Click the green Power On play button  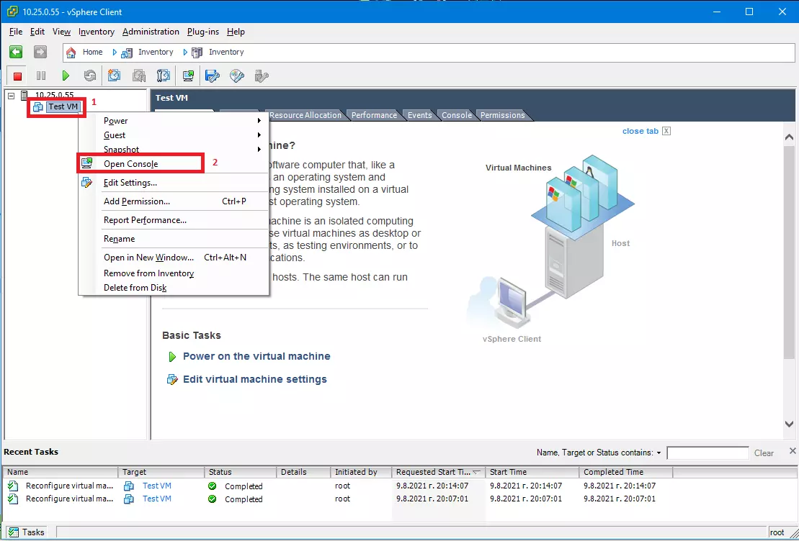pyautogui.click(x=66, y=76)
